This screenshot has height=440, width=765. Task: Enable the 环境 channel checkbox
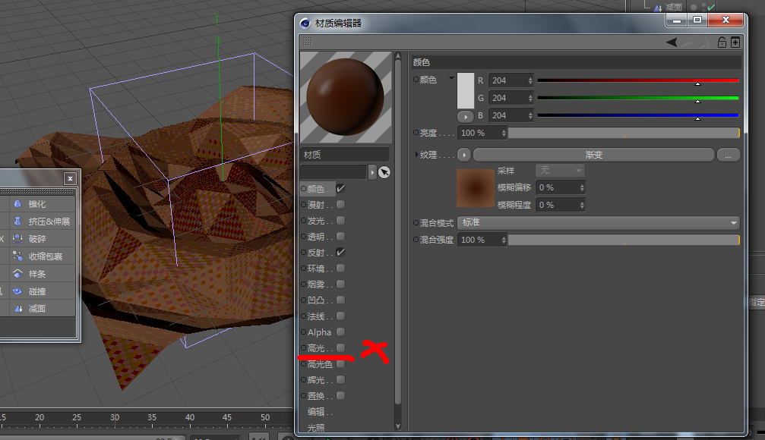(x=340, y=268)
